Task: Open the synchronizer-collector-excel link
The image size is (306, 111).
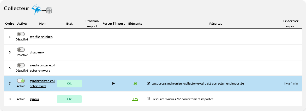Action: click(x=42, y=84)
